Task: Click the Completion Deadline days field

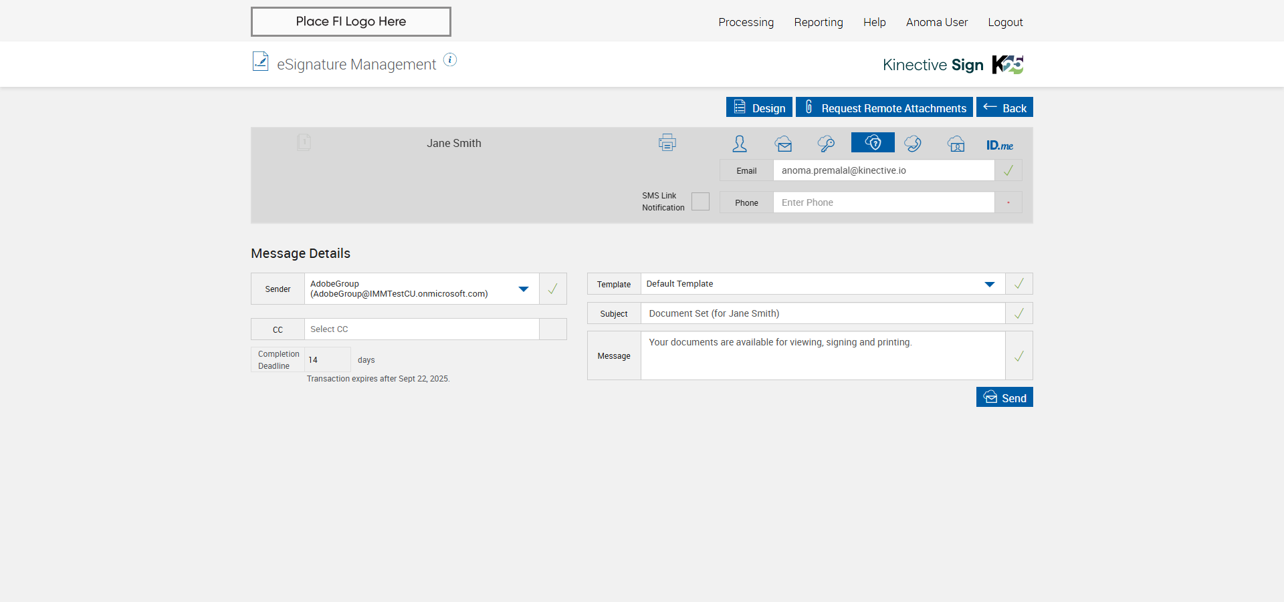Action: (327, 359)
